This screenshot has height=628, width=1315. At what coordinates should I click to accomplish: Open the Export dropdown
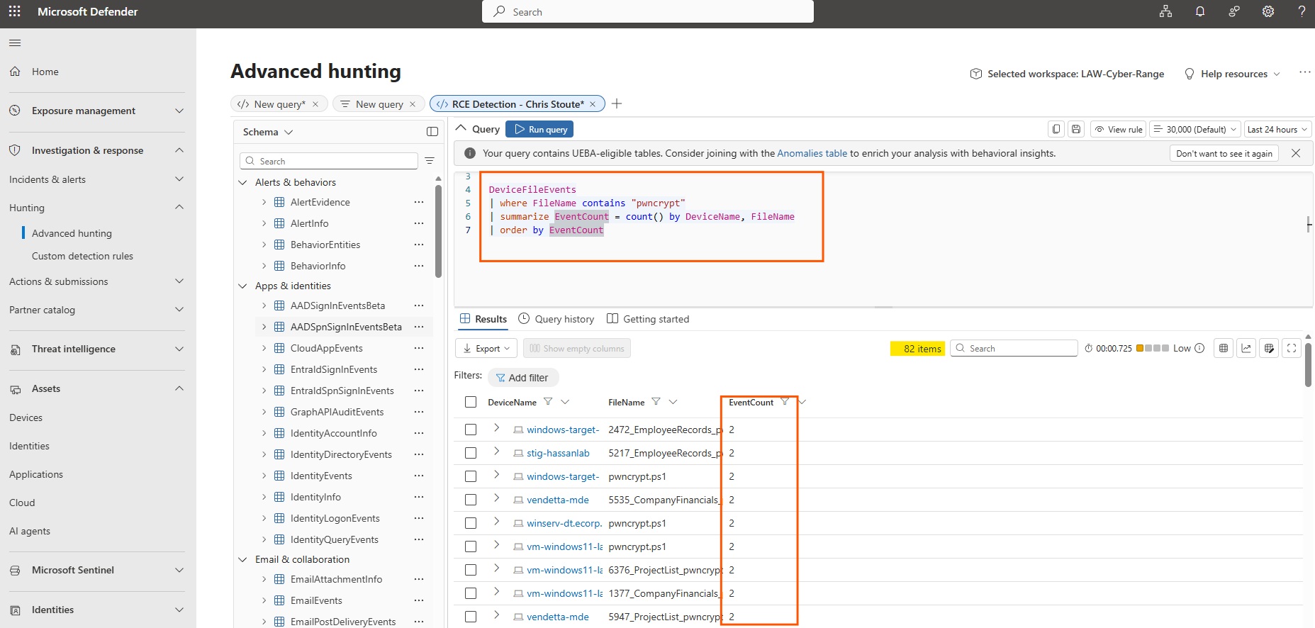coord(486,348)
